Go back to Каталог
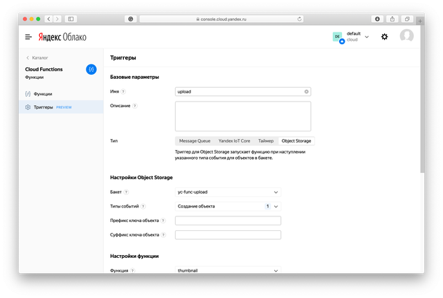This screenshot has height=298, width=443. click(x=37, y=57)
